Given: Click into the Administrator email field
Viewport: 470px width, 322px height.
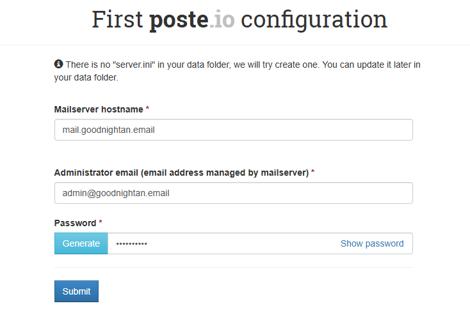Looking at the screenshot, I should click(233, 193).
